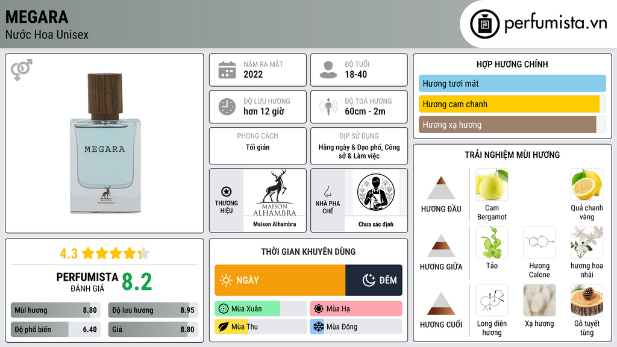617x347 pixels.
Task: Click the Hương đầu pyramid icon
Action: (x=441, y=188)
